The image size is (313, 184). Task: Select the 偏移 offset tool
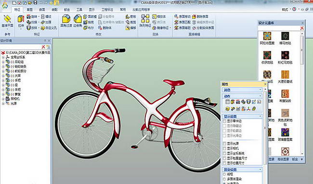pos(131,28)
